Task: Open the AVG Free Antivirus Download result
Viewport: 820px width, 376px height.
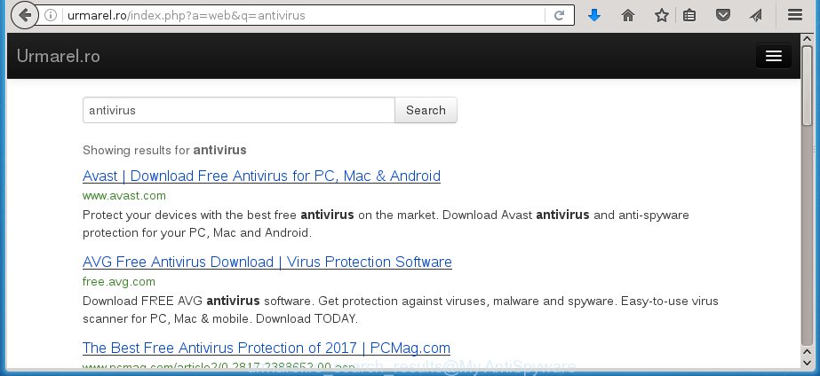Action: click(x=267, y=262)
